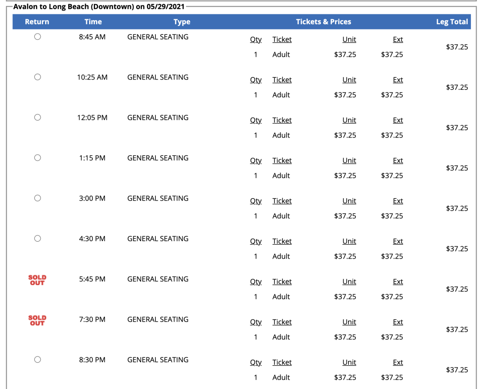Click the 5:45 PM time cell
482x389 pixels.
tap(92, 279)
